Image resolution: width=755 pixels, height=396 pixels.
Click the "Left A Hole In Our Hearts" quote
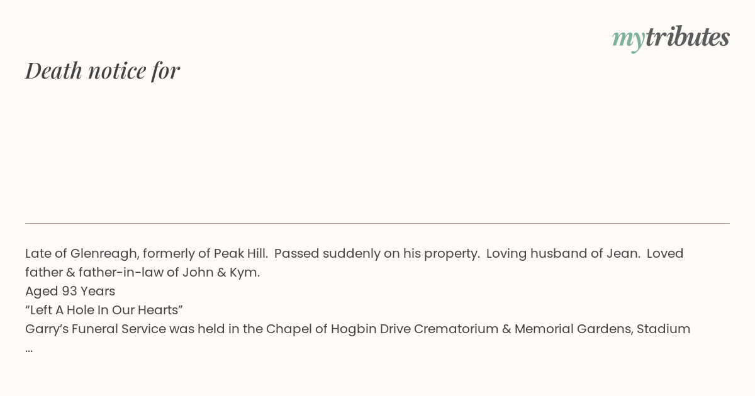[104, 311]
